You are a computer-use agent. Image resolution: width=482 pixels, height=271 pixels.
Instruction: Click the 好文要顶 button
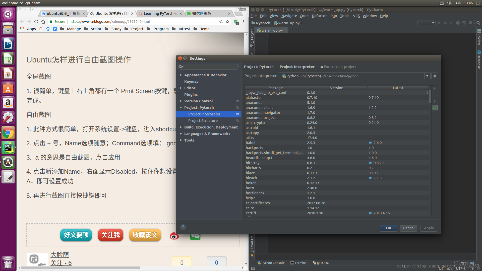76,235
